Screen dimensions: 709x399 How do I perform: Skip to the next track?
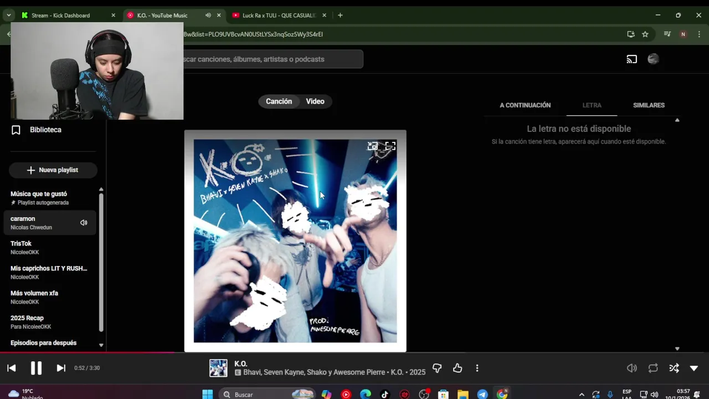pyautogui.click(x=61, y=368)
